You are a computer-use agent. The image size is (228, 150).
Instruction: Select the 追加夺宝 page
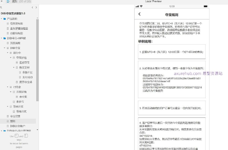tap(24, 62)
